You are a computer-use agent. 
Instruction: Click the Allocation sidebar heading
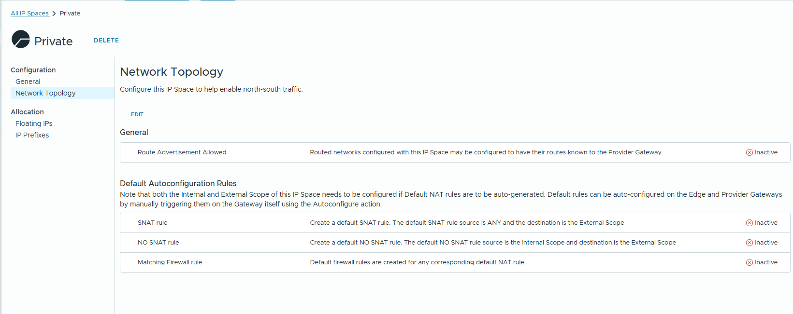[27, 112]
